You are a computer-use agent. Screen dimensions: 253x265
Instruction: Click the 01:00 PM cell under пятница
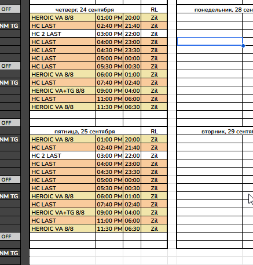109,139
